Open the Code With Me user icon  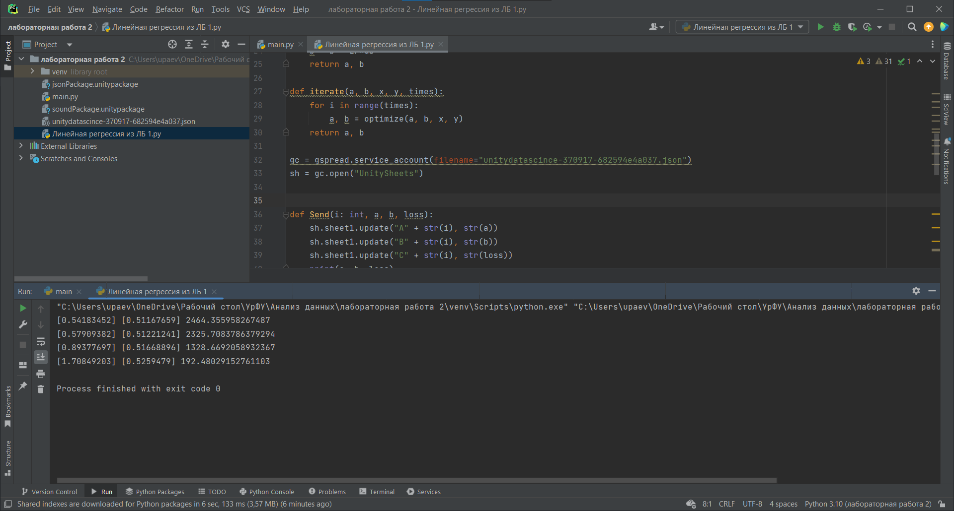coord(653,27)
